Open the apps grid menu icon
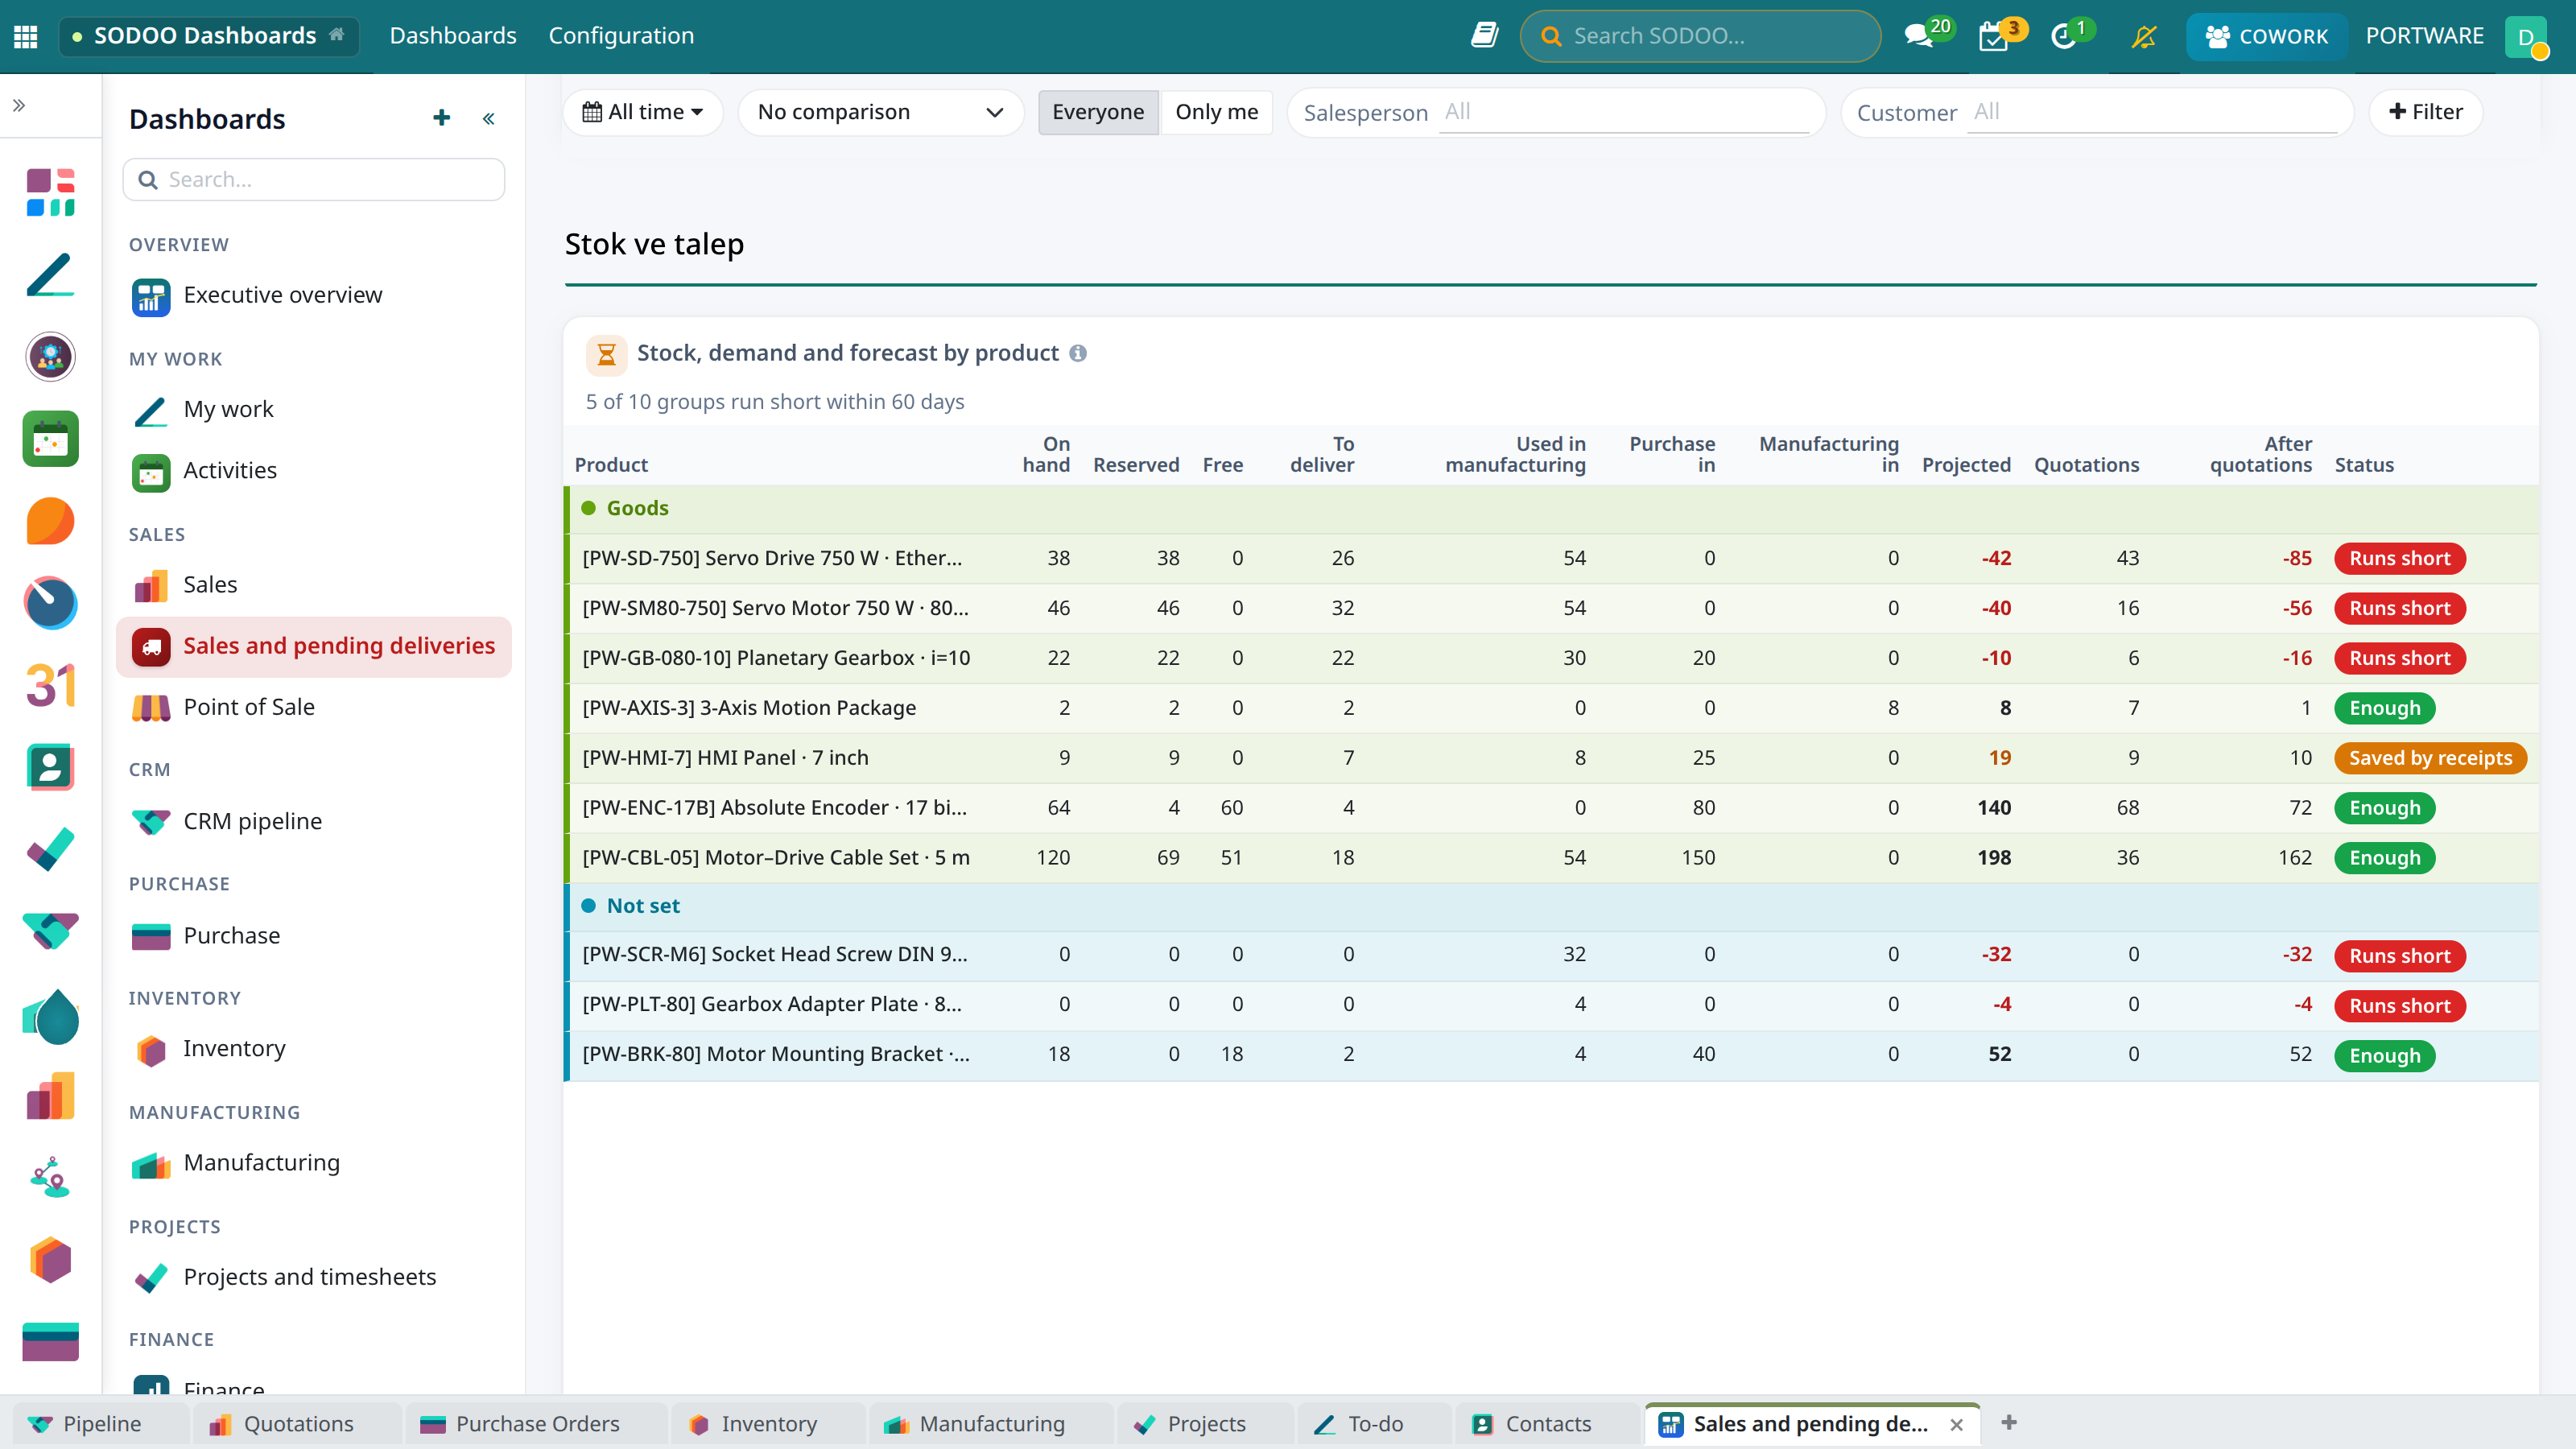2576x1449 pixels. point(26,36)
